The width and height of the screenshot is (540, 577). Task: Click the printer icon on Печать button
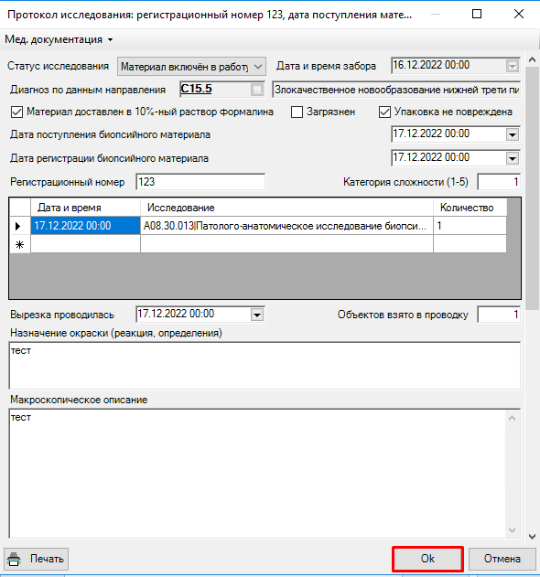click(14, 559)
